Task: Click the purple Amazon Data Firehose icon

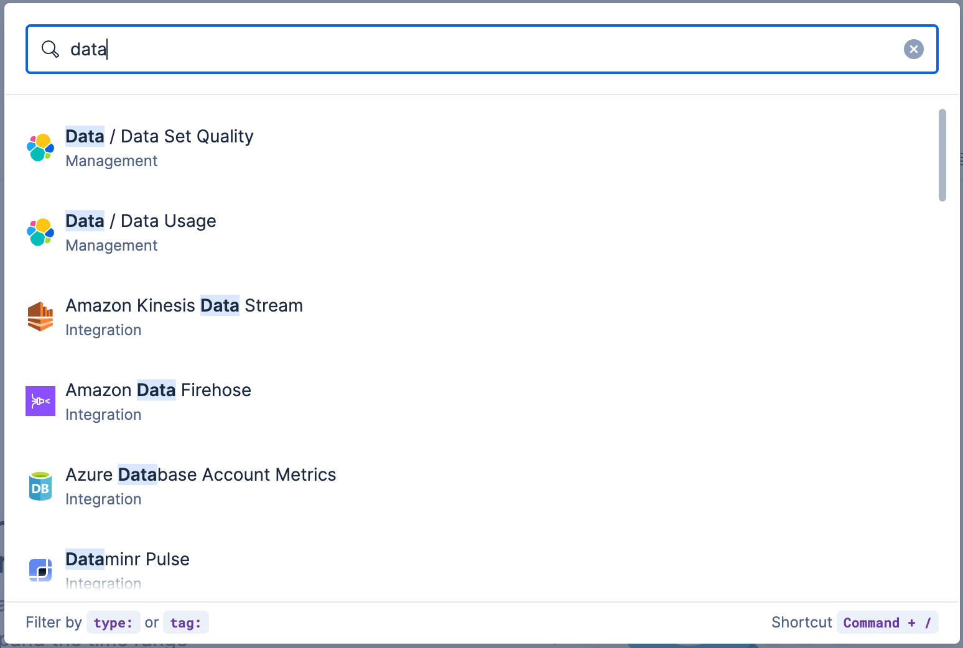Action: point(40,401)
